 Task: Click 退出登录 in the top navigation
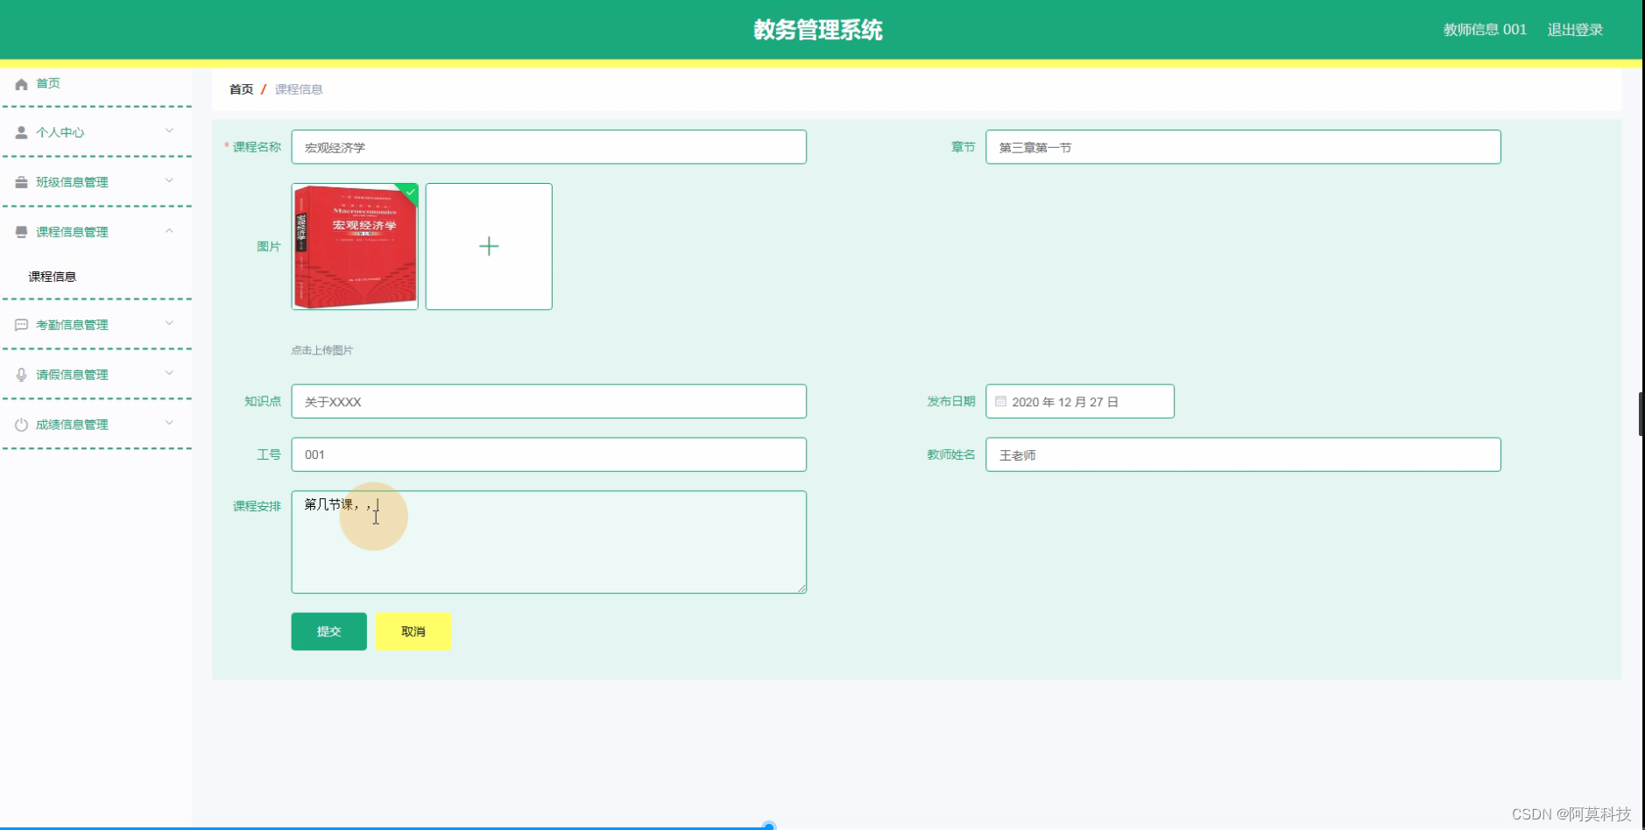1574,29
